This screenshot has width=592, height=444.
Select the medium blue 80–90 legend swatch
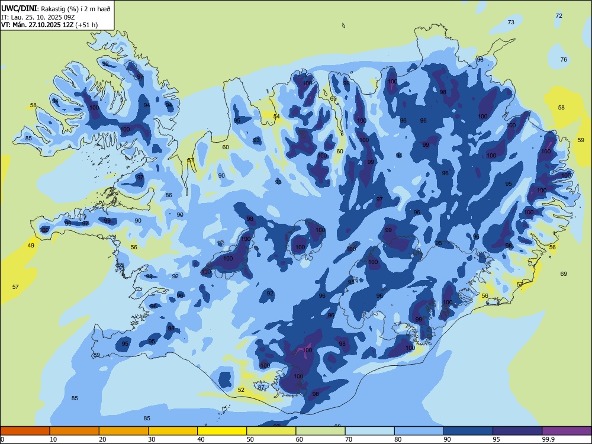419,431
